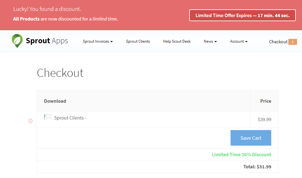
Task: Click the Limited Time Offer Expires button
Action: 242,16
